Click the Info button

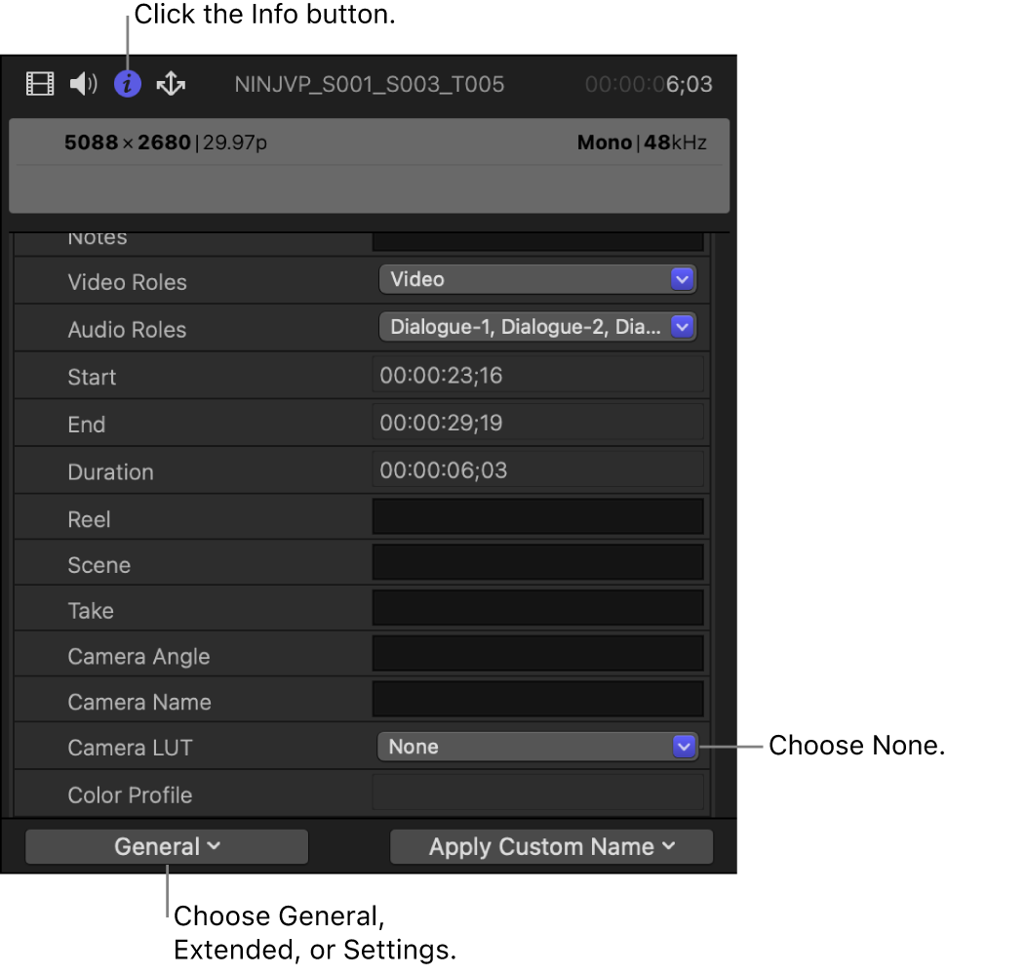tap(127, 84)
